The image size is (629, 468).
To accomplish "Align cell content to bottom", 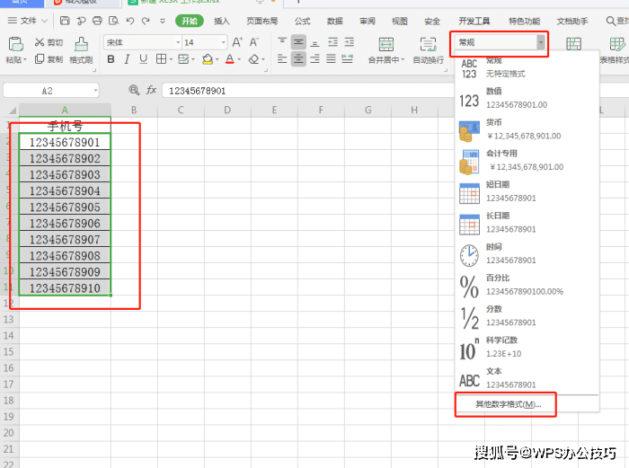I will click(314, 42).
